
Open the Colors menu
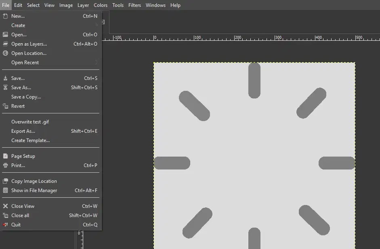(100, 5)
